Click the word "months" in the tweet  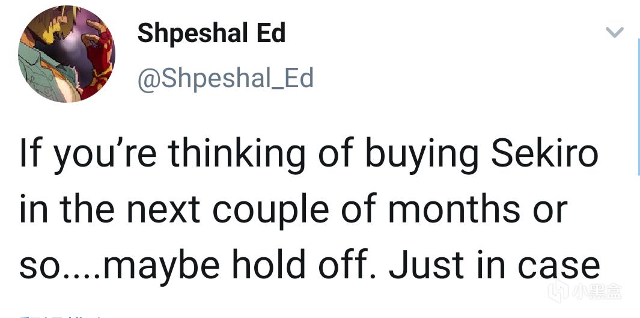pos(453,210)
